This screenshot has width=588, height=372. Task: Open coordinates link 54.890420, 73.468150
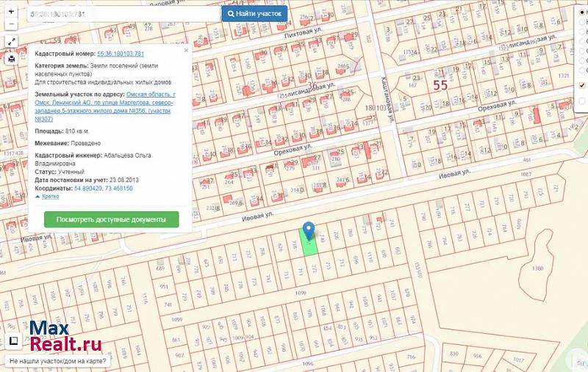[x=104, y=189]
